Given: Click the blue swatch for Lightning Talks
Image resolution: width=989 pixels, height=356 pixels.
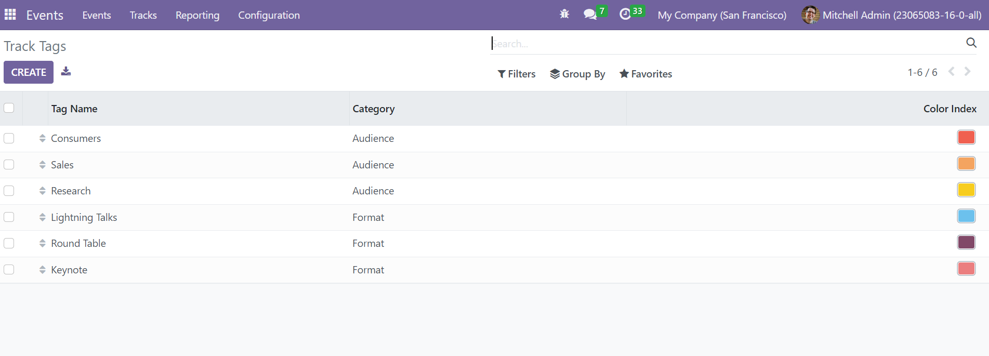Looking at the screenshot, I should [966, 216].
